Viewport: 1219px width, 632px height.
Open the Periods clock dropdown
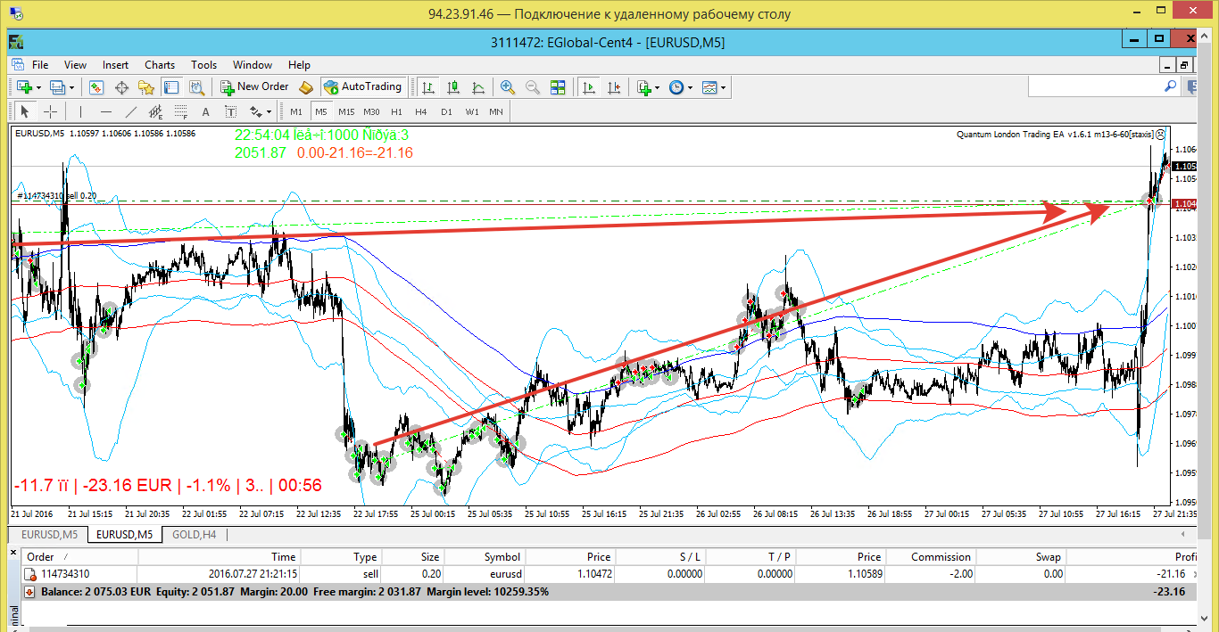click(x=681, y=87)
